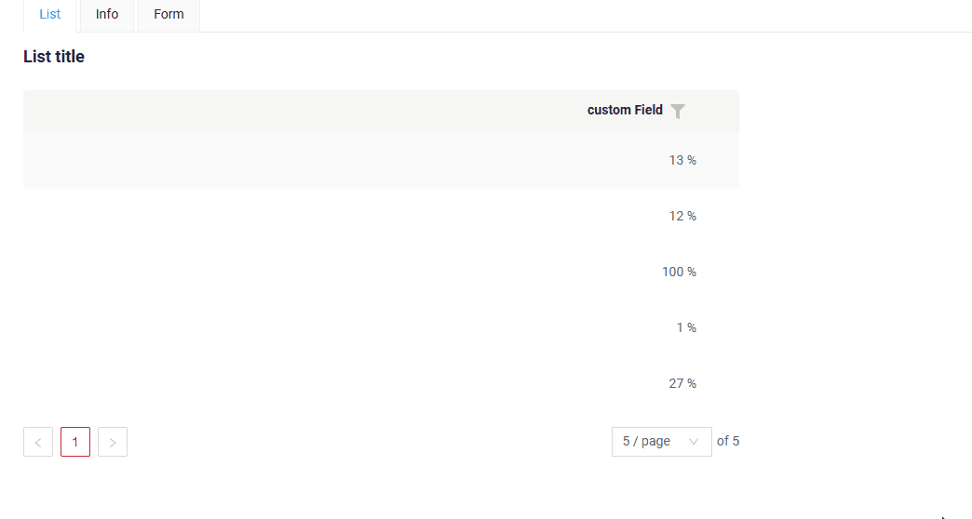Click the List title heading
This screenshot has height=519, width=972.
54,57
